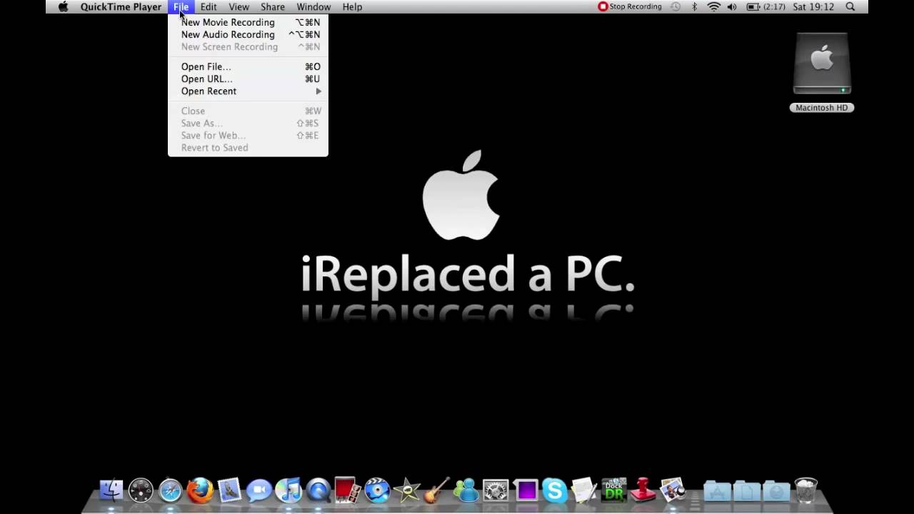Open Spotlight search magnifier

tap(850, 6)
